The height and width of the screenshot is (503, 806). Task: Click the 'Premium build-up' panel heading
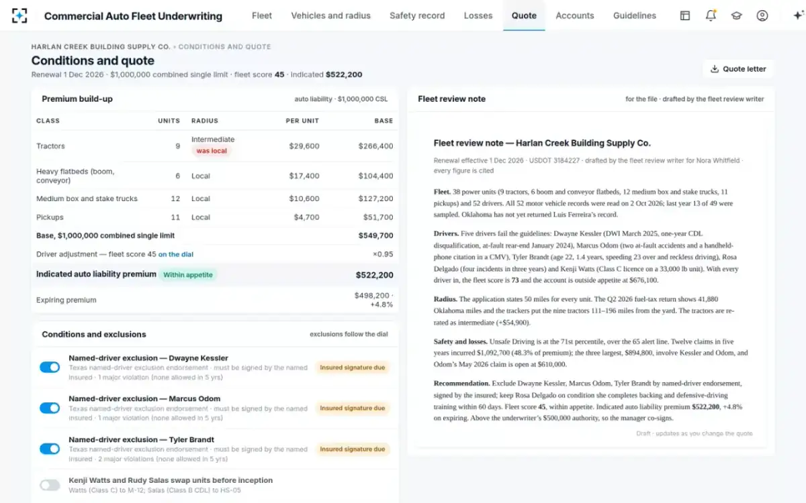tap(77, 99)
